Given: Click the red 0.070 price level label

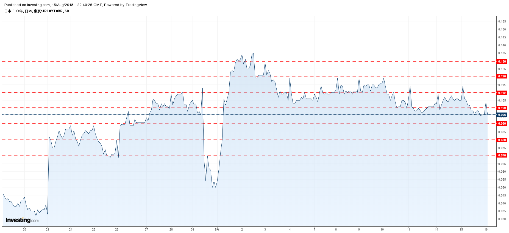Looking at the screenshot, I should [502, 155].
